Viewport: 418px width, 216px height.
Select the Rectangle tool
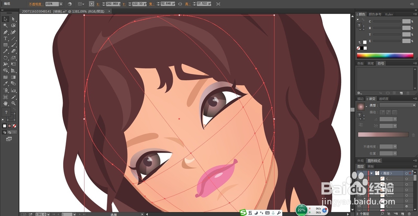5,45
